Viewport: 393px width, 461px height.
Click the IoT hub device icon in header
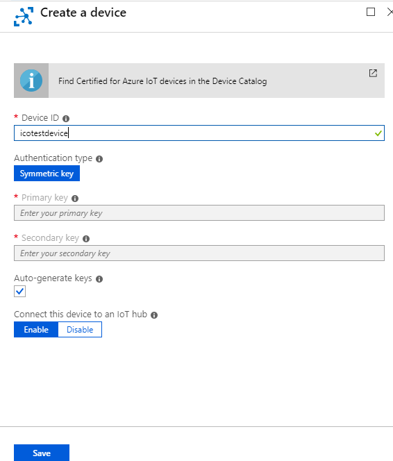click(24, 17)
